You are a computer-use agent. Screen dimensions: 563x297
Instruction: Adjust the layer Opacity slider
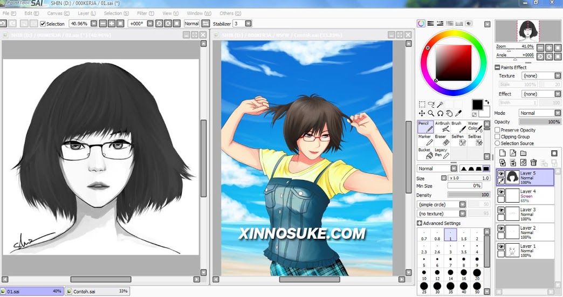point(540,122)
